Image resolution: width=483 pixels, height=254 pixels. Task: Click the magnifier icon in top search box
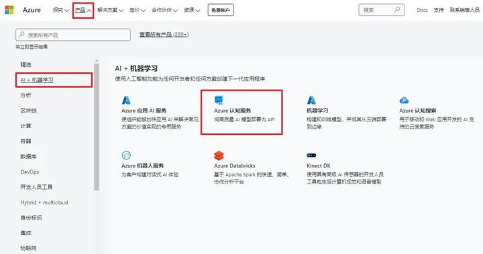click(x=397, y=9)
